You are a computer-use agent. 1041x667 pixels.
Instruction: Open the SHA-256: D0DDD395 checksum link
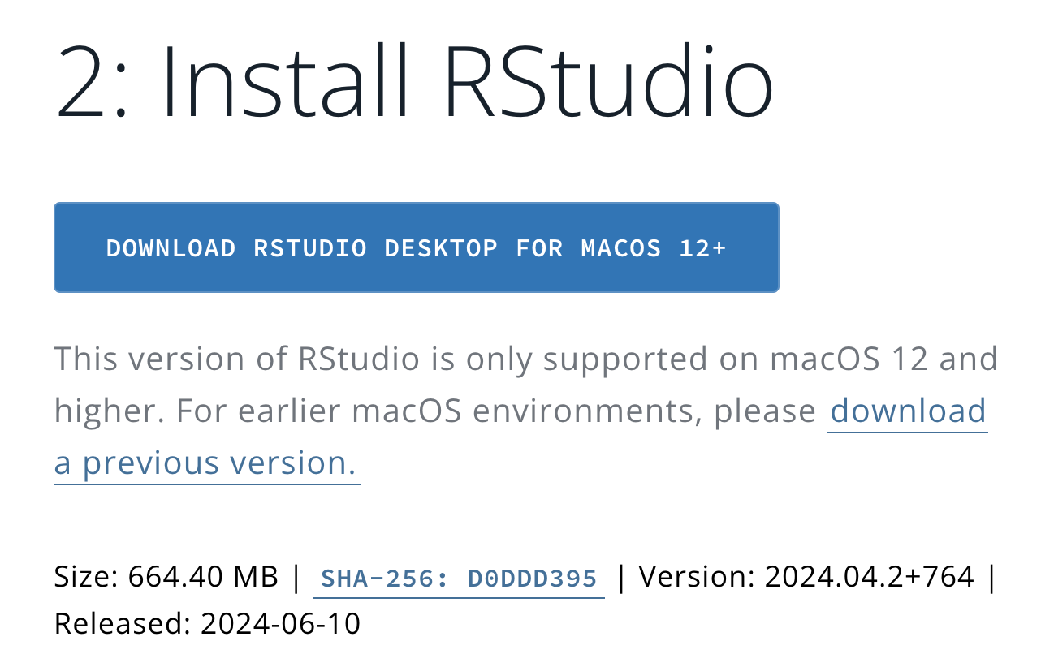point(459,579)
